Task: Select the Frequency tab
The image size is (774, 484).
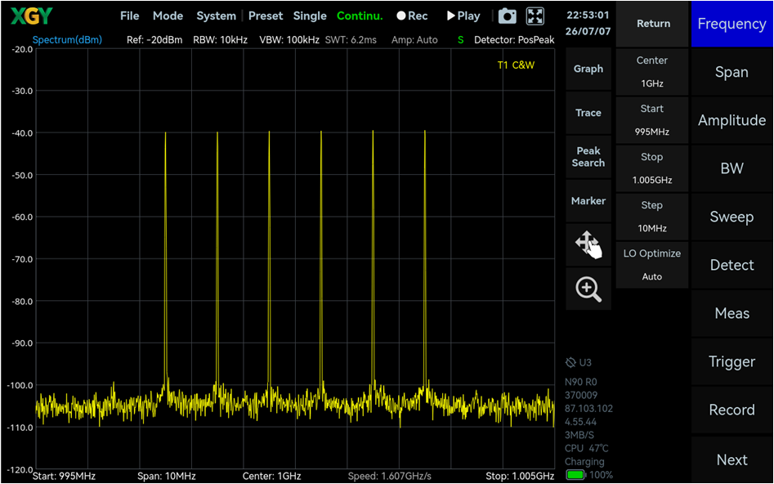Action: tap(732, 24)
